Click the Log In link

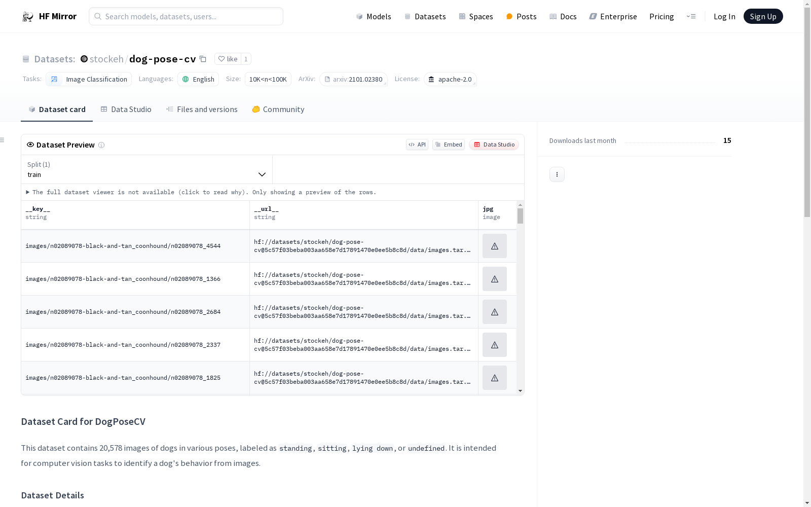pos(724,17)
